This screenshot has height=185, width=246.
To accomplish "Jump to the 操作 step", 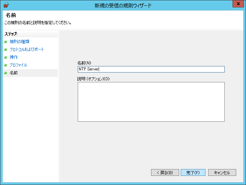I will tap(14, 57).
